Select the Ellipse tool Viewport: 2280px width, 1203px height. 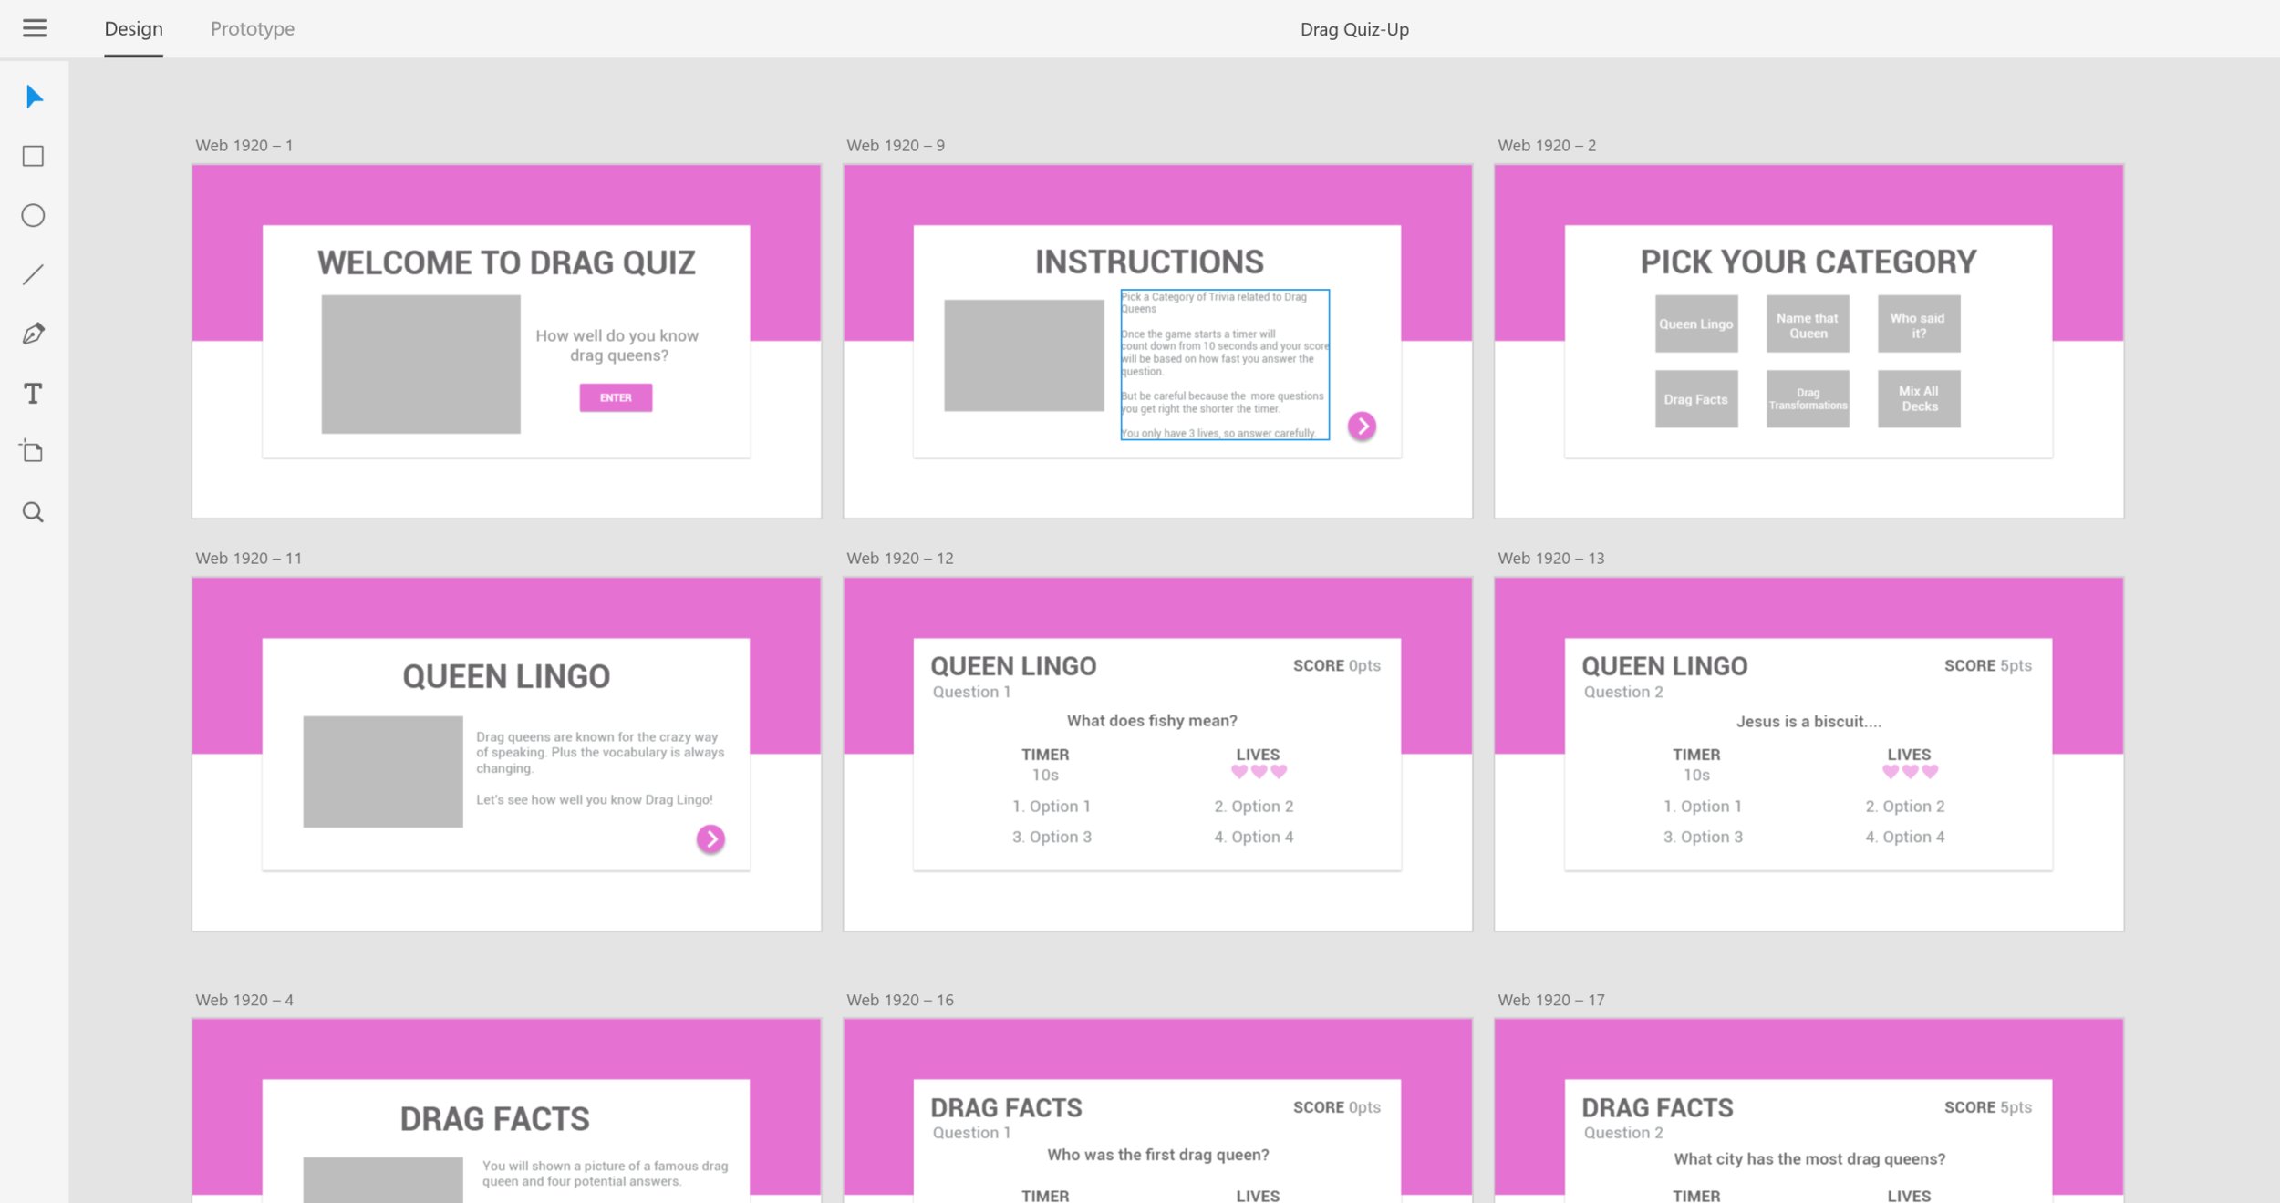tap(34, 215)
